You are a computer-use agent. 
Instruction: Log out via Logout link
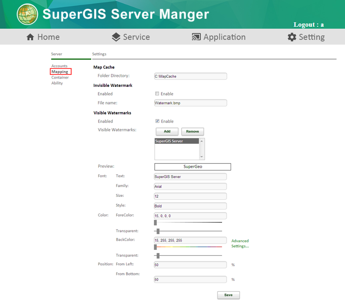pyautogui.click(x=308, y=24)
